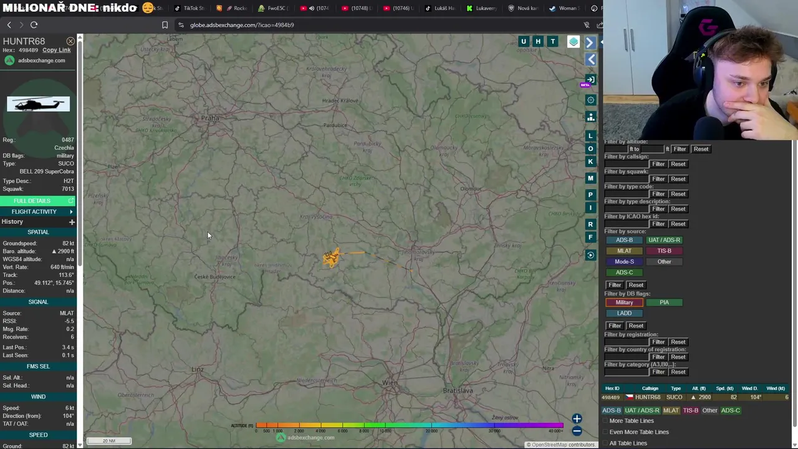
Task: Click the bookmark icon in address bar
Action: point(165,25)
